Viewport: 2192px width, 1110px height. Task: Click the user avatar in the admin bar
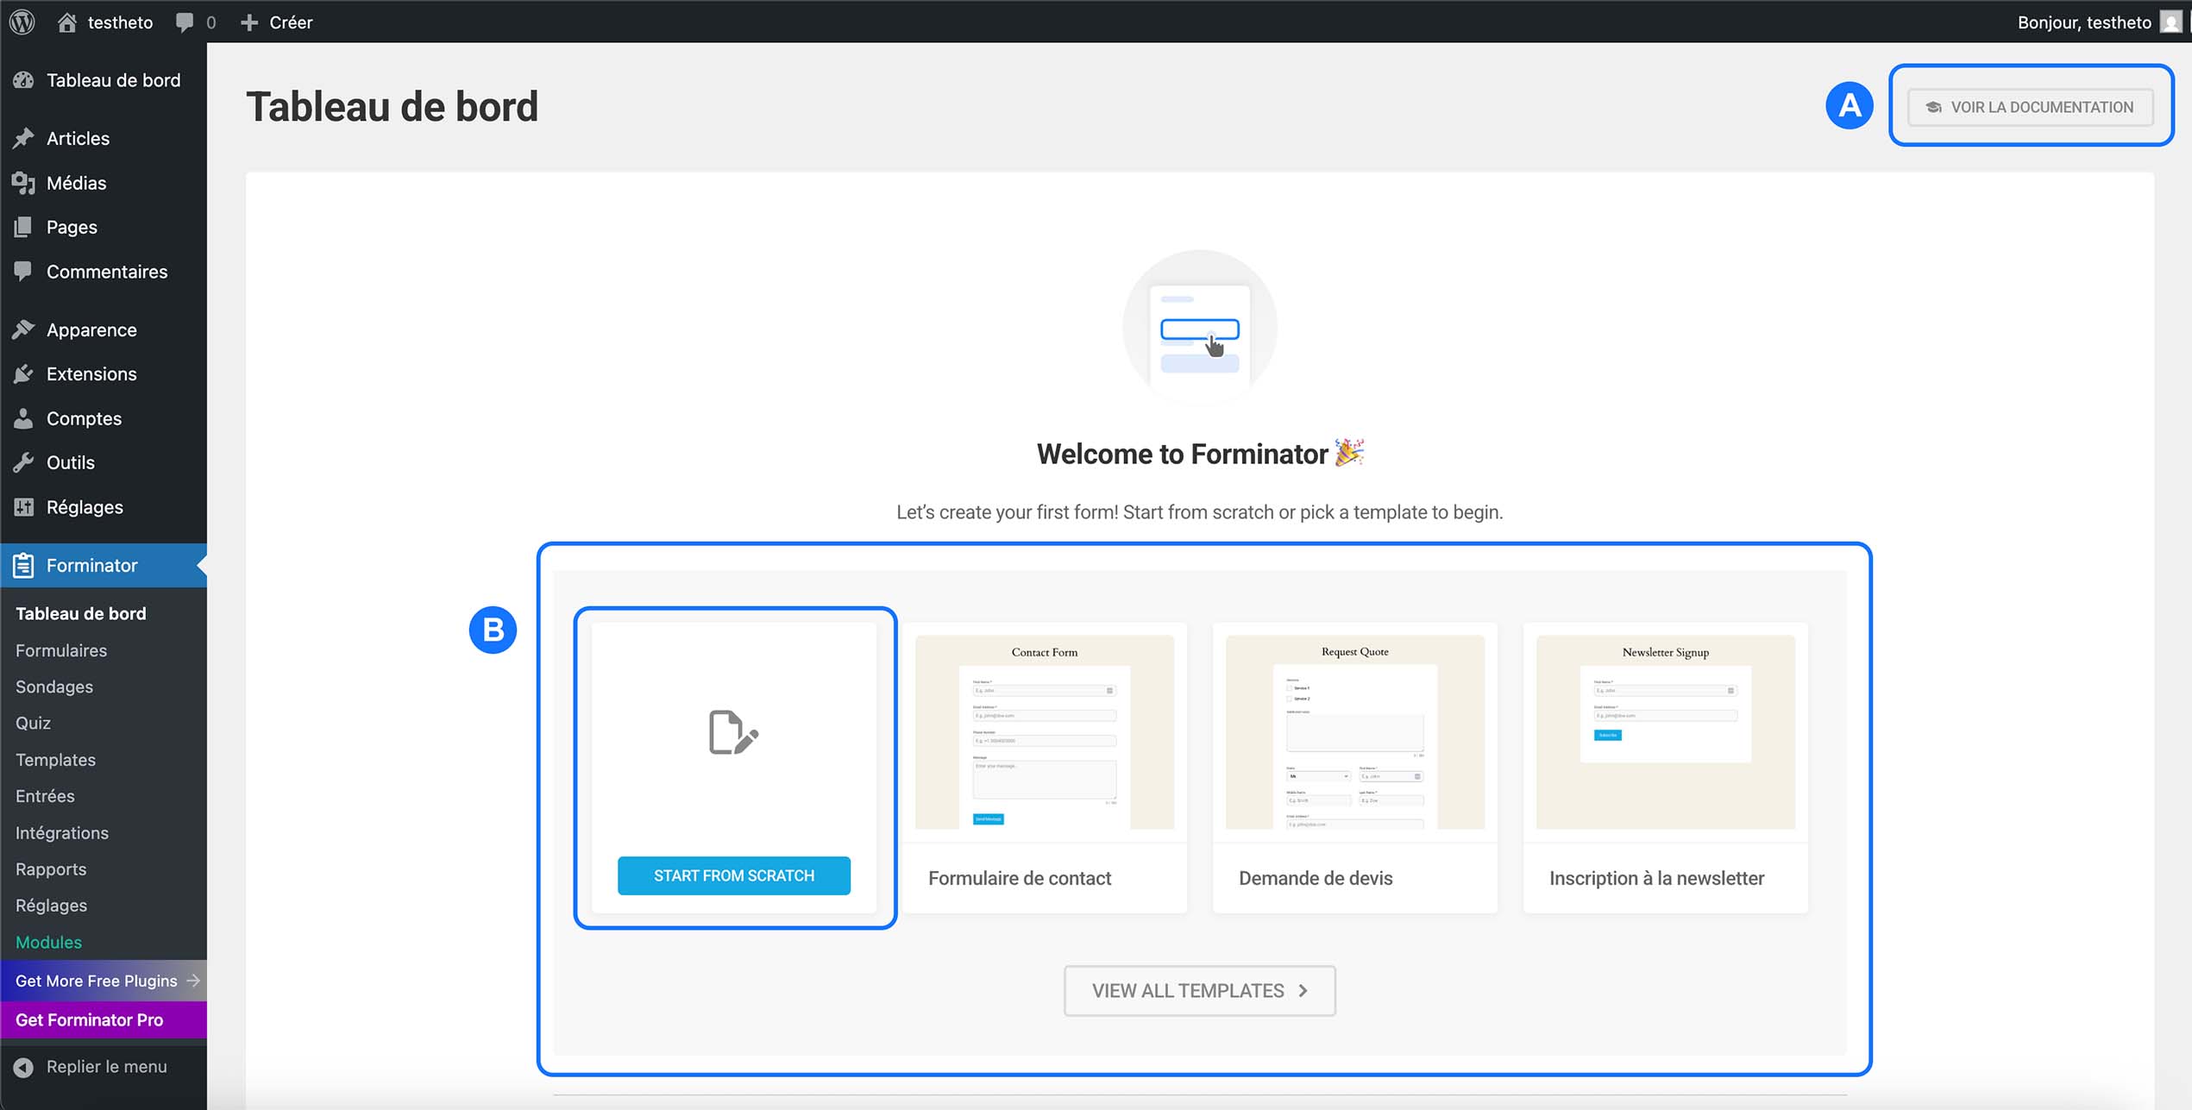2170,22
